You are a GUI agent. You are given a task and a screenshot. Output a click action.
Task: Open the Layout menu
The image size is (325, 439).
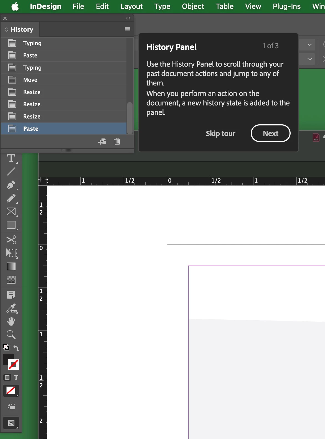(x=131, y=6)
